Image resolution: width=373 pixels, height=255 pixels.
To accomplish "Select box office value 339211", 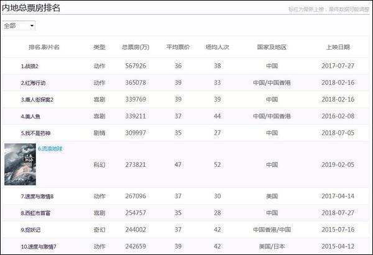I will [x=136, y=117].
